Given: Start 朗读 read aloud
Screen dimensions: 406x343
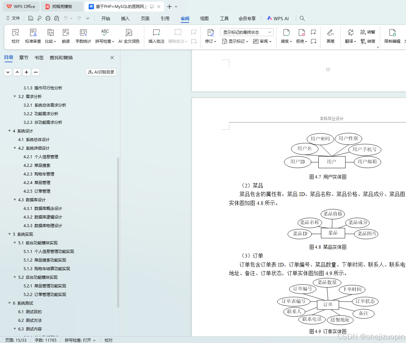Looking at the screenshot, I should pos(66,36).
